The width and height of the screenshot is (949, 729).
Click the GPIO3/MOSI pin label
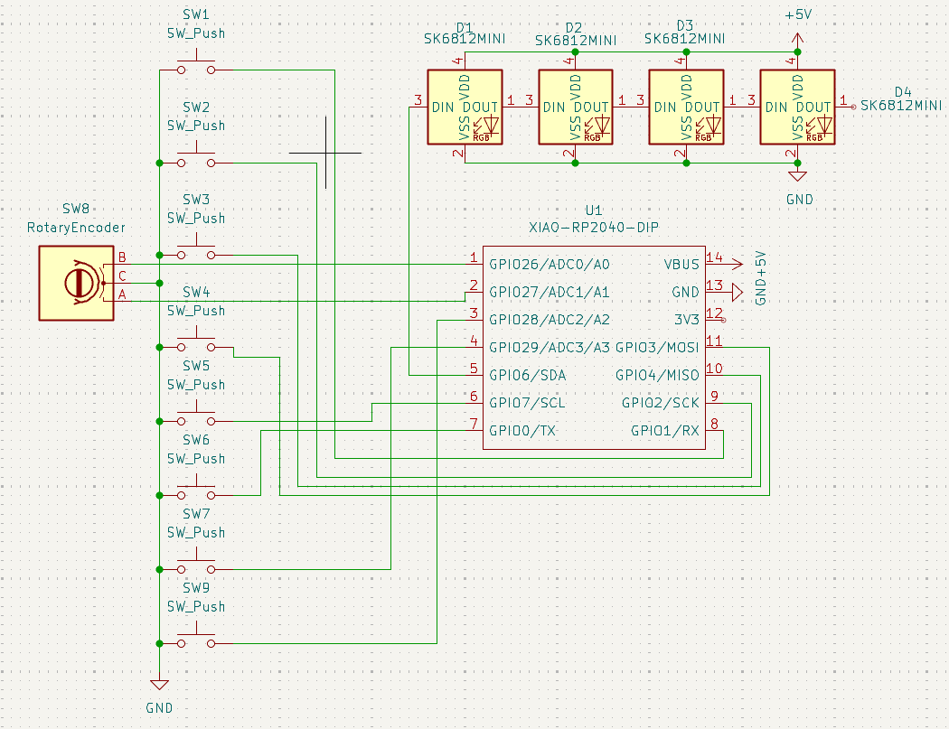click(x=657, y=347)
